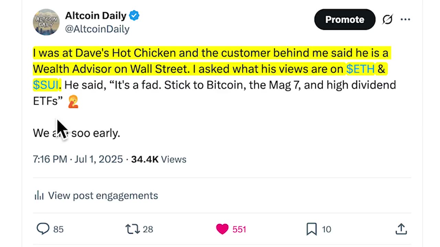The image size is (440, 247).
Task: Open the three-dot more options menu
Action: [x=406, y=20]
